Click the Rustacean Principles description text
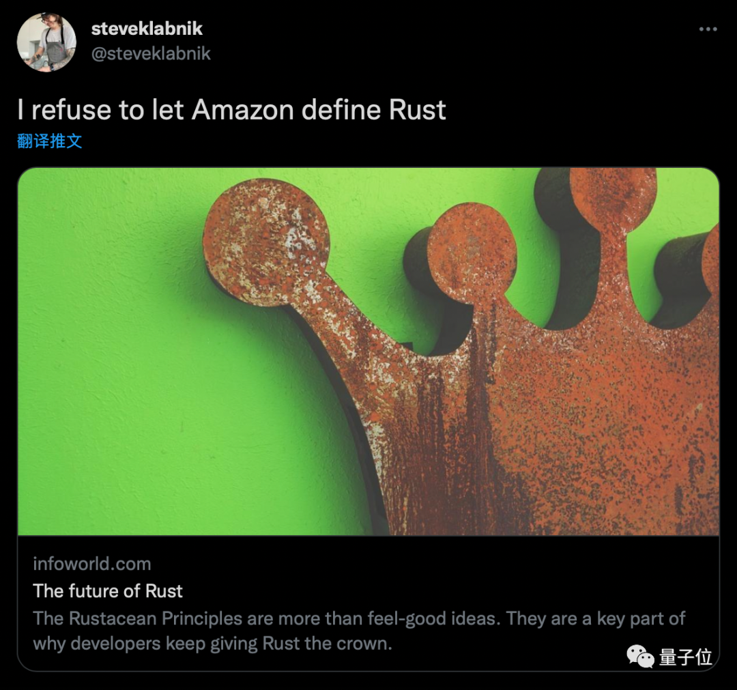This screenshot has height=690, width=737. click(359, 631)
